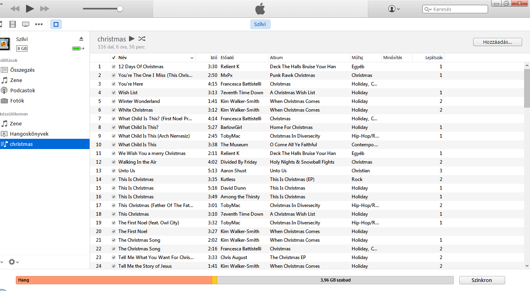Open Hangoskönyvek in sidebar
The image size is (530, 291).
pos(29,134)
